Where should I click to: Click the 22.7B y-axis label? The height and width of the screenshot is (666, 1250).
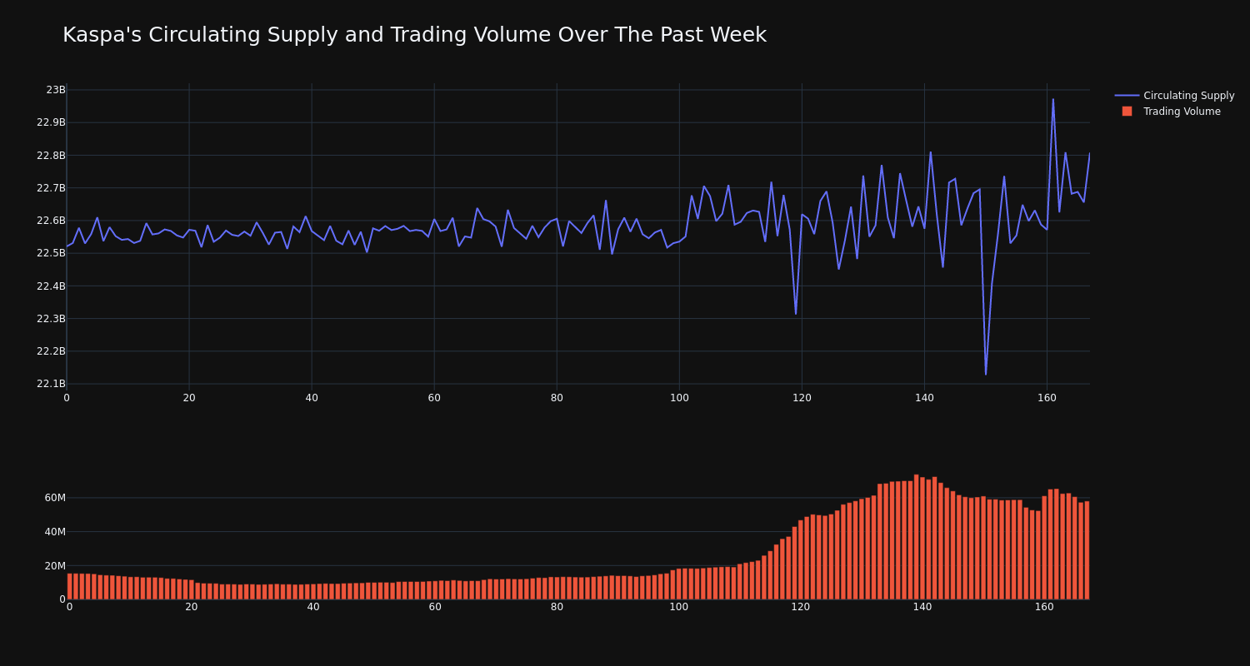pos(51,188)
